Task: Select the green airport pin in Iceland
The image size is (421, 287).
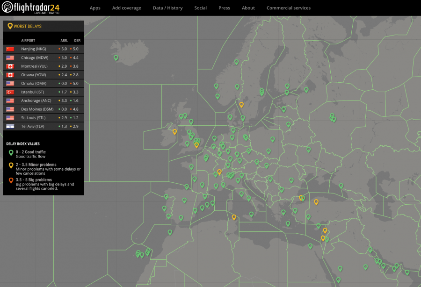Action: coord(116,58)
